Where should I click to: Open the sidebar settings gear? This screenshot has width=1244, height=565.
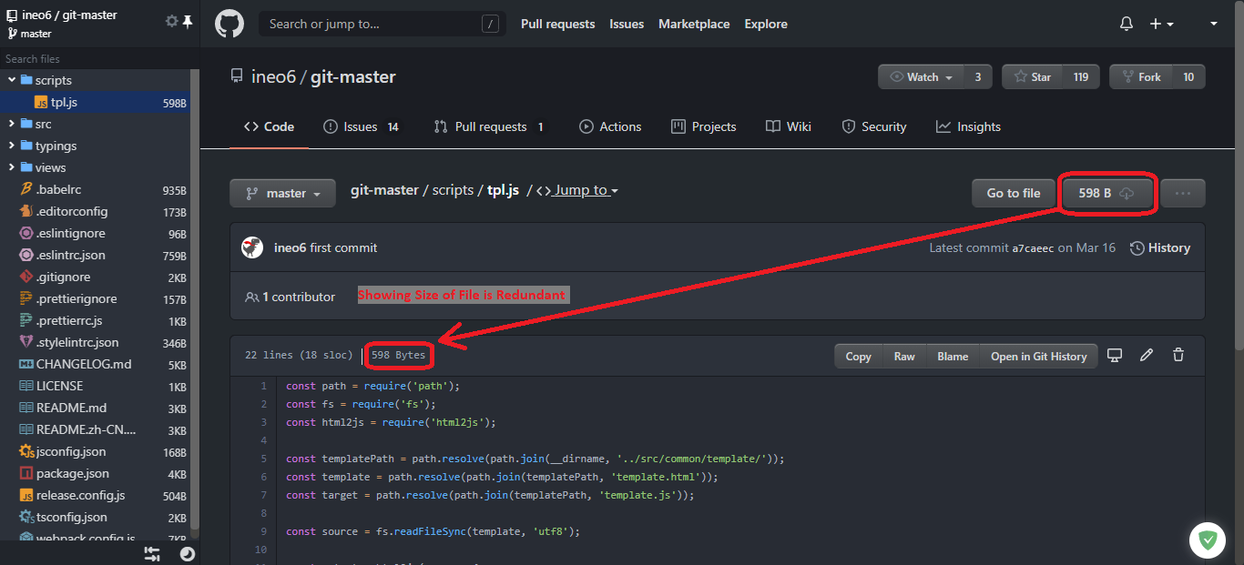171,21
